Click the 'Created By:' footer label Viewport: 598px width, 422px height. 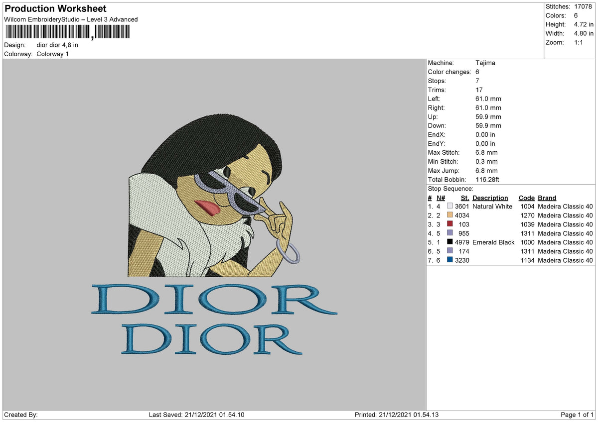[x=20, y=415]
